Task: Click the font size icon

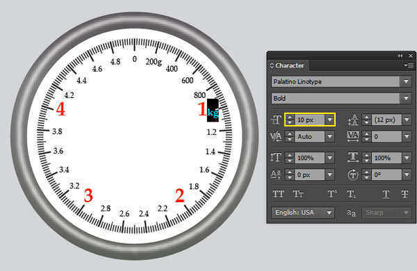Action: 276,120
